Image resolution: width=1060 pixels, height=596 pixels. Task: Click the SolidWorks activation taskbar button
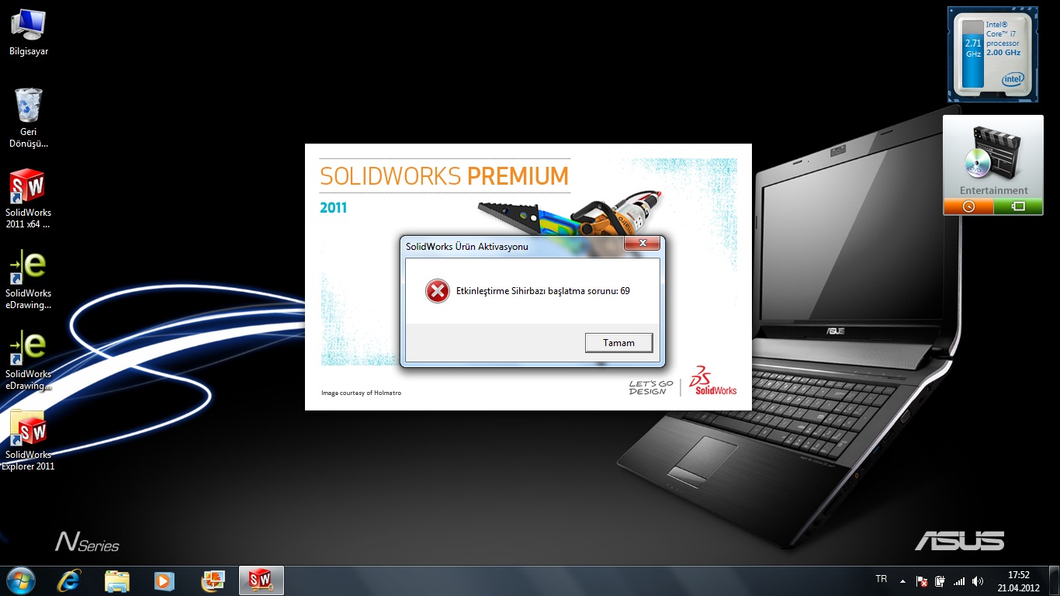click(261, 580)
